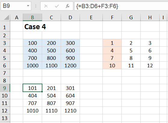Click the Cancel (X) formula bar icon

(x=46, y=6)
